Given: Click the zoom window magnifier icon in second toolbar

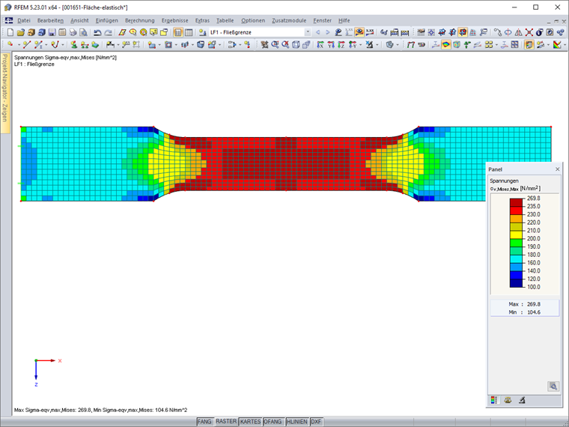Looking at the screenshot, I should point(275,45).
